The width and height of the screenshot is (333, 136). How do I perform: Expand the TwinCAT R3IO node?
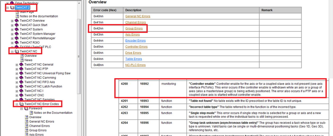pos(12,43)
